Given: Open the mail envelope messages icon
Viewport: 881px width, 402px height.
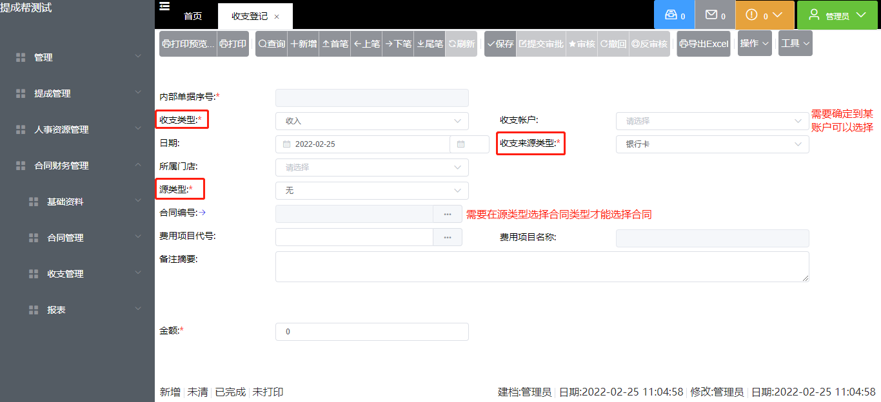Looking at the screenshot, I should click(715, 15).
